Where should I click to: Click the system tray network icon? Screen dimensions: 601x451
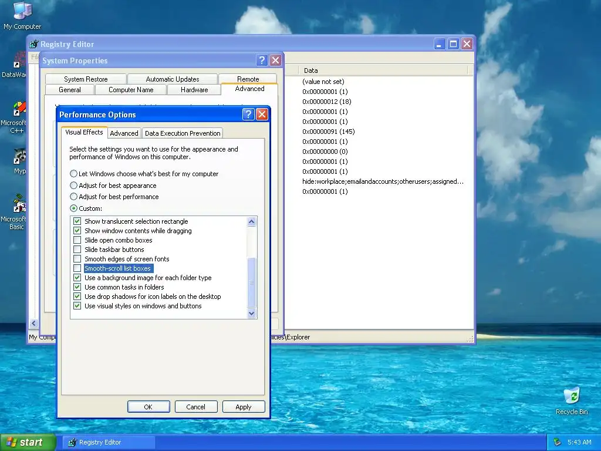(558, 442)
